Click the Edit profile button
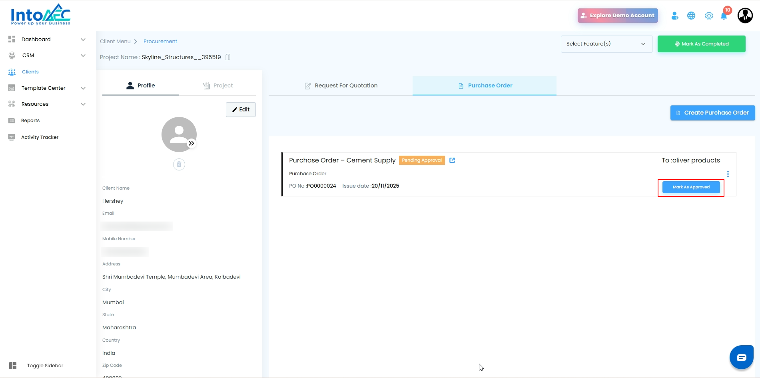The height and width of the screenshot is (378, 760). pos(241,109)
